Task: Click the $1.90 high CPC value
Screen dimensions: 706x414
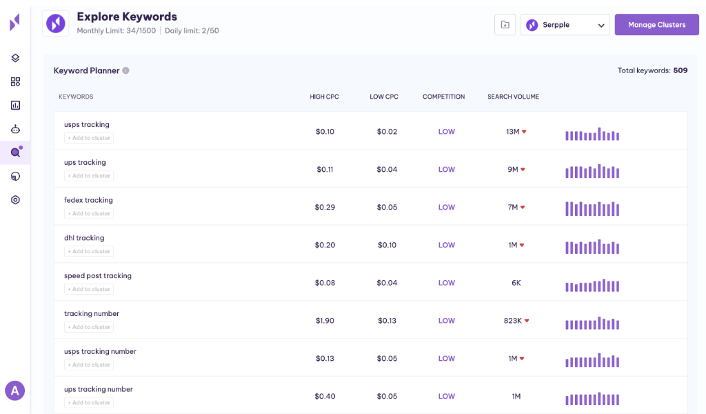Action: [x=325, y=321]
